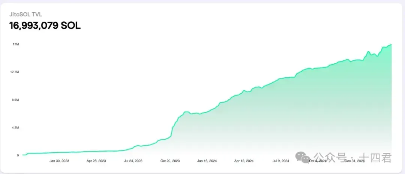Click the rightmost peak of the TVL line
The height and width of the screenshot is (174, 405).
pyautogui.click(x=391, y=45)
